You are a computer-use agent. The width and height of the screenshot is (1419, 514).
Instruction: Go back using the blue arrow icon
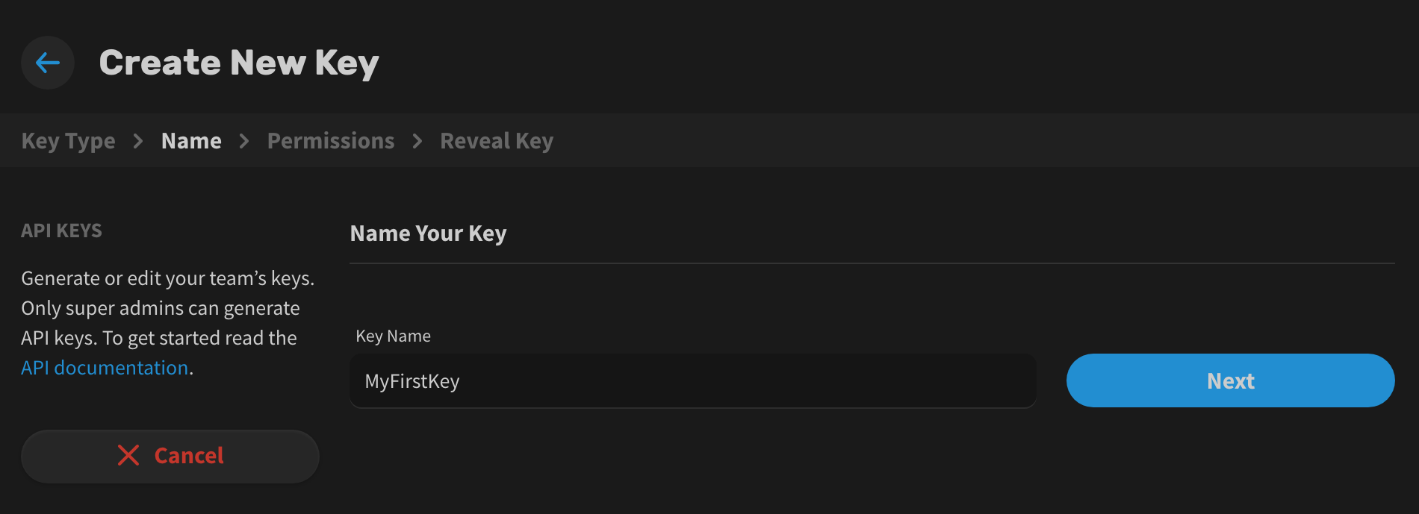[48, 63]
